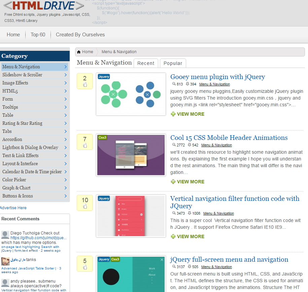Screen dimensions: 308x292
Task: Click the thumbs-up icon under vote count 5
Action: (85, 267)
